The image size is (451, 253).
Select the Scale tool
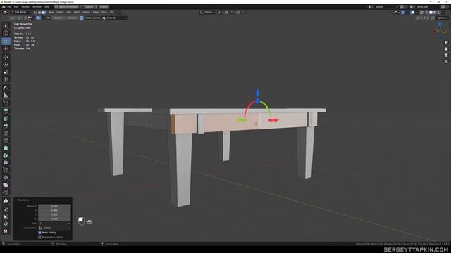(6, 72)
